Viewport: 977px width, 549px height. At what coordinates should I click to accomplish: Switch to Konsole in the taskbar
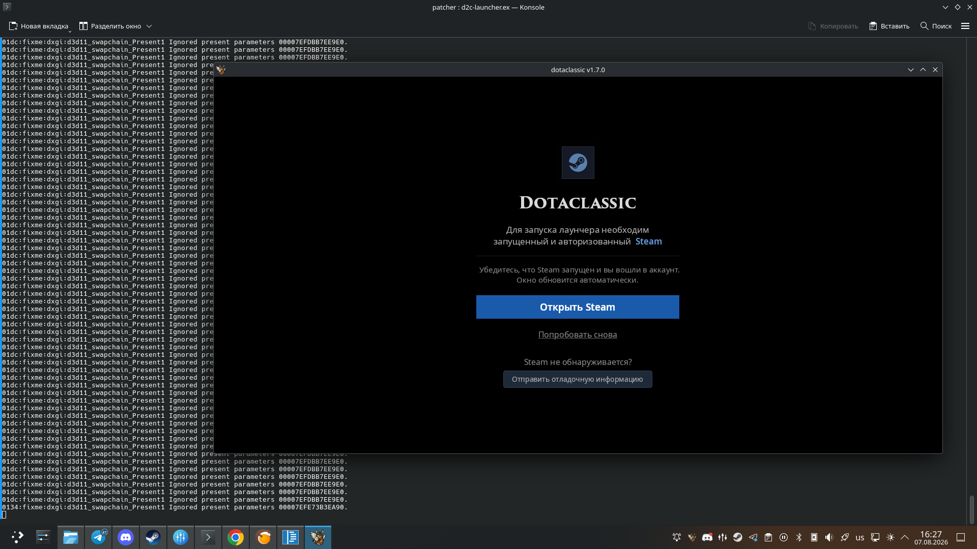[208, 537]
